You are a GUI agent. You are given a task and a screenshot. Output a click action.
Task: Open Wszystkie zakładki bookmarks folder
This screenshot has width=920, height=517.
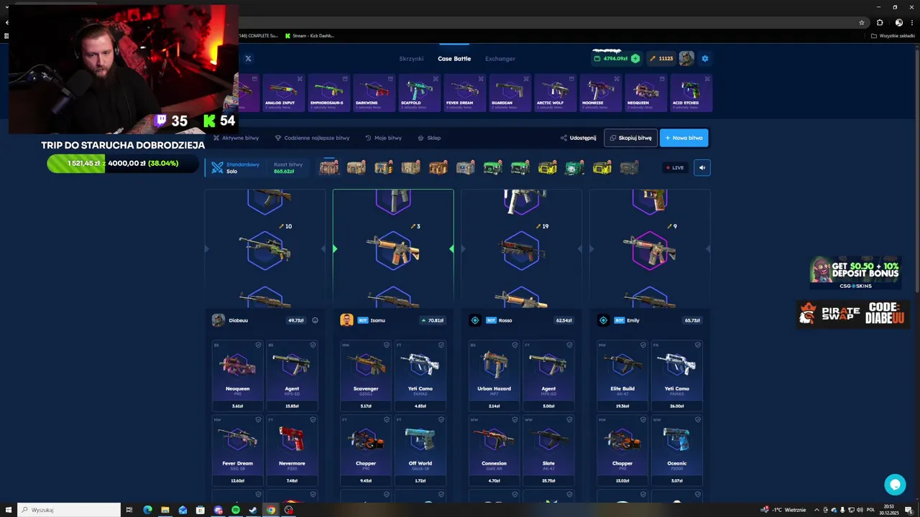(891, 35)
